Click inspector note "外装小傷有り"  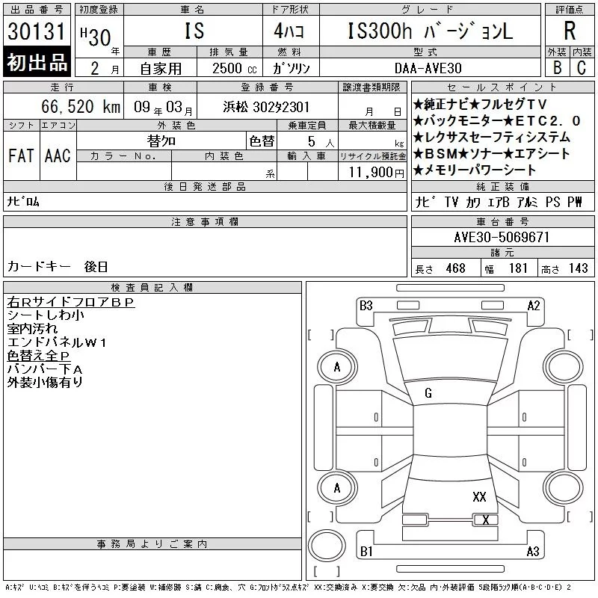coord(45,383)
